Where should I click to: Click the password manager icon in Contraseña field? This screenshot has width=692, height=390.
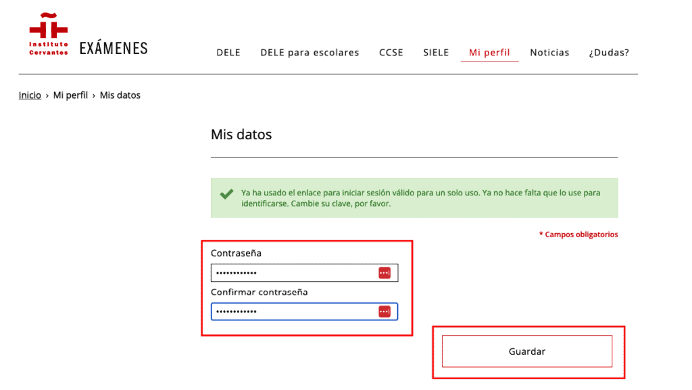coord(385,272)
